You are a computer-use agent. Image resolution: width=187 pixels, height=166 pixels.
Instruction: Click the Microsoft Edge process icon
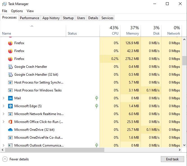point(10,106)
